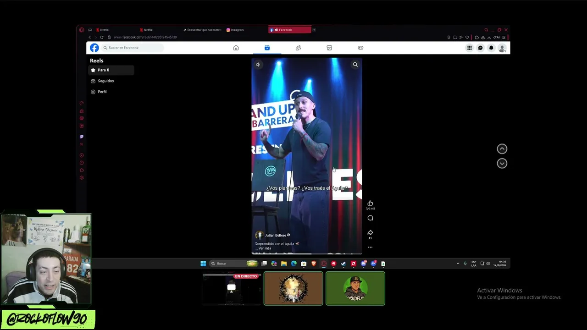The image size is (587, 330).
Task: Focus the 'Buscar en Facebook' search field
Action: 133,48
